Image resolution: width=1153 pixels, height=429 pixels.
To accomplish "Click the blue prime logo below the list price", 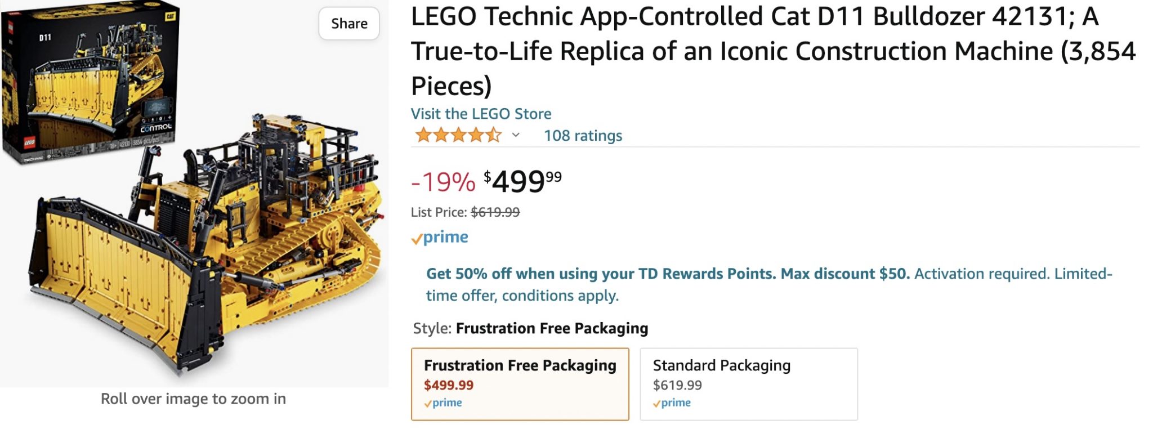I will pos(439,237).
